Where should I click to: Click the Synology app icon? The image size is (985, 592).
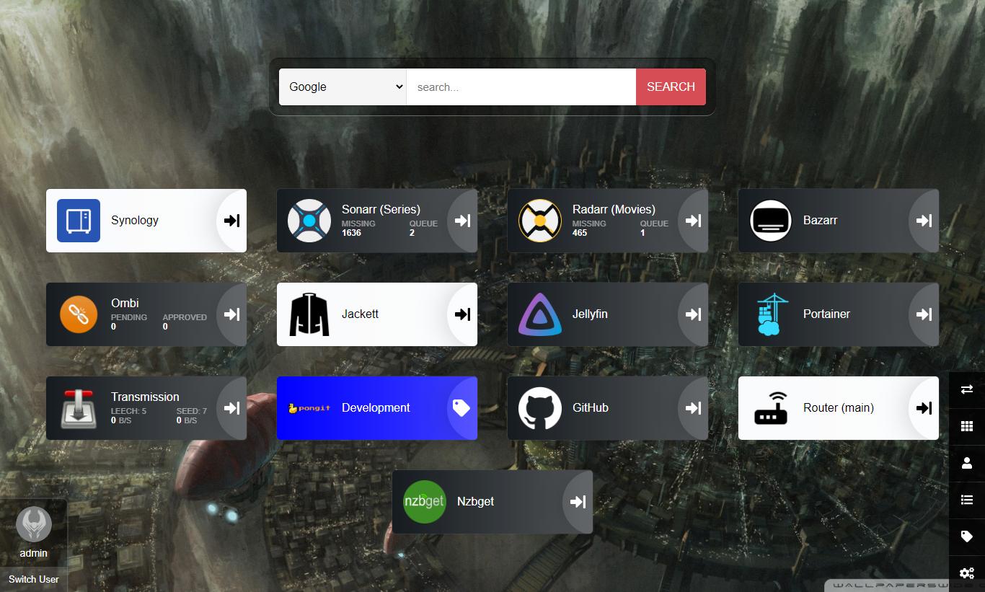click(79, 221)
